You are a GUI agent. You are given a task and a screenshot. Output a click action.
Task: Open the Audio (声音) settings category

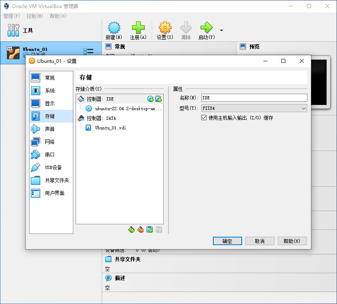[51, 129]
